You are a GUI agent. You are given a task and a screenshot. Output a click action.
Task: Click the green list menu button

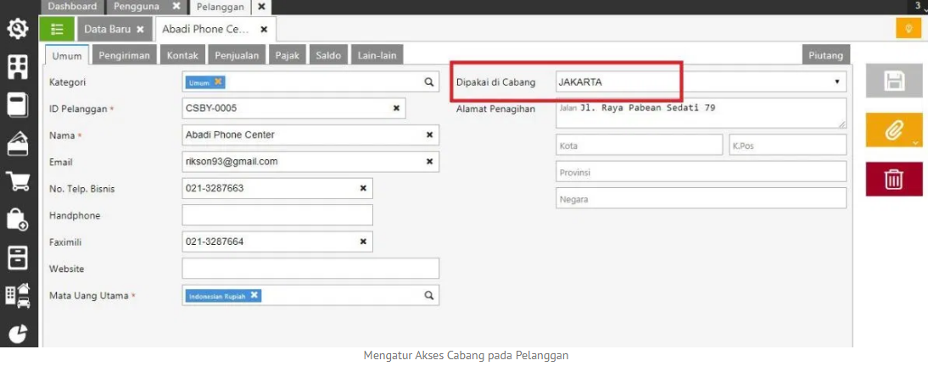pyautogui.click(x=57, y=29)
